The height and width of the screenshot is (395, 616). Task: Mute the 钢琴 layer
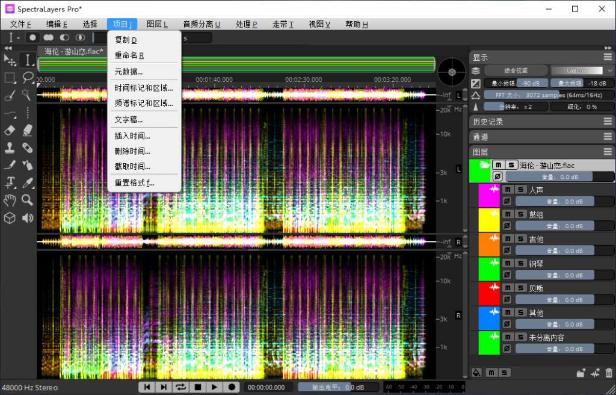(508, 263)
